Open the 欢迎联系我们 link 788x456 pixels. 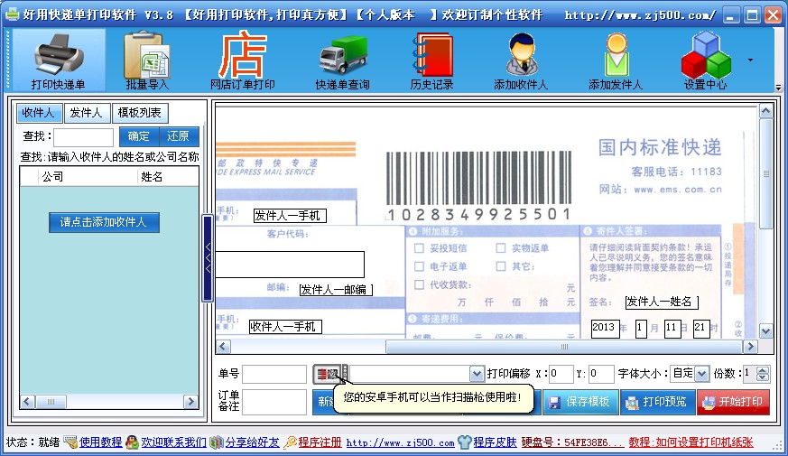pos(173,442)
